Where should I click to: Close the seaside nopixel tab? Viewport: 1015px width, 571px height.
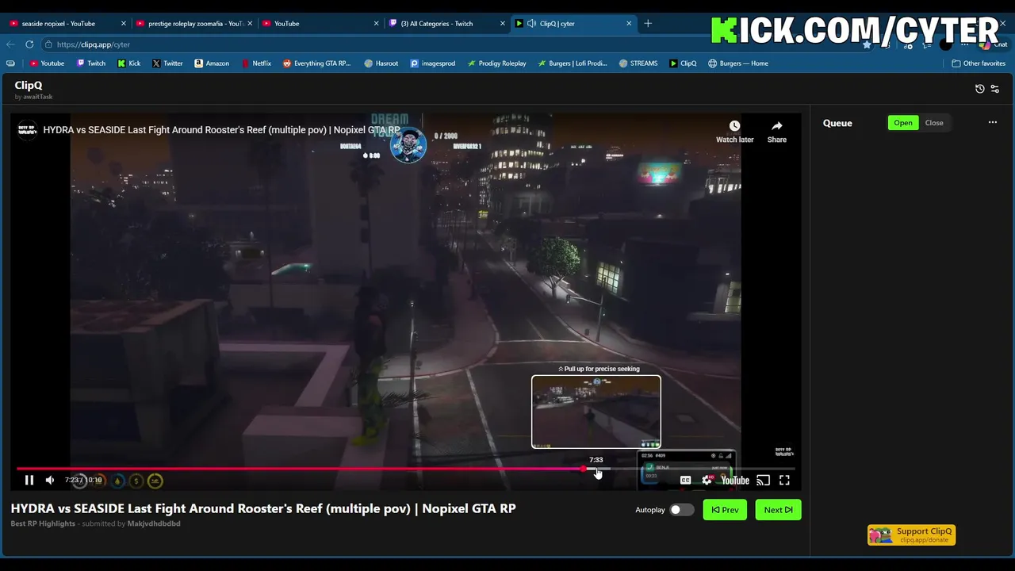124,24
